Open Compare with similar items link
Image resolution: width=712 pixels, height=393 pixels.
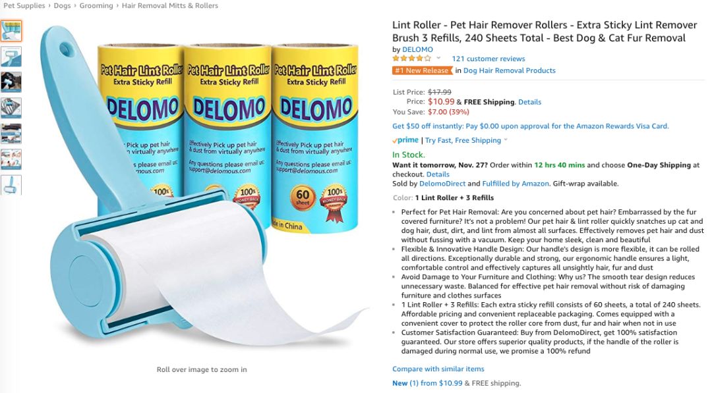438,369
